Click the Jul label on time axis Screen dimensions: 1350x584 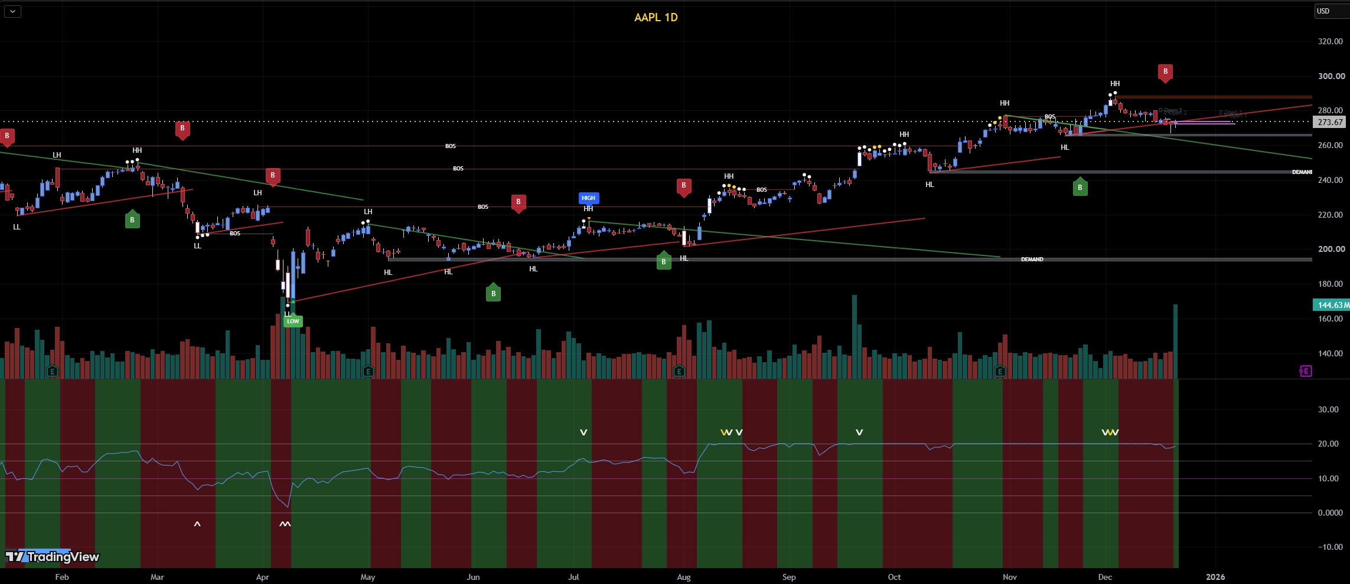coord(573,577)
